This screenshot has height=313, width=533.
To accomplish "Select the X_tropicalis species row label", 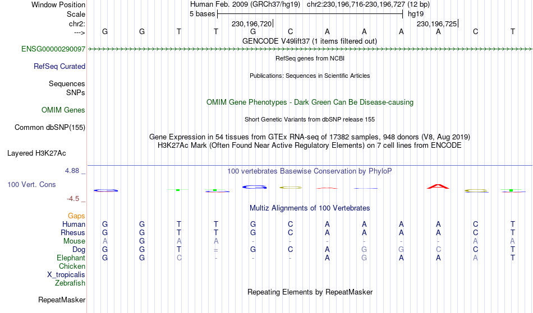I will (x=66, y=275).
